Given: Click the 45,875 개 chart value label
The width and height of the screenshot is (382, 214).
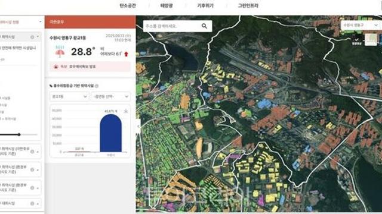Looking at the screenshot, I should point(111,111).
